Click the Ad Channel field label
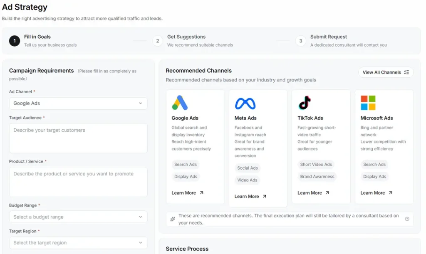 point(20,92)
